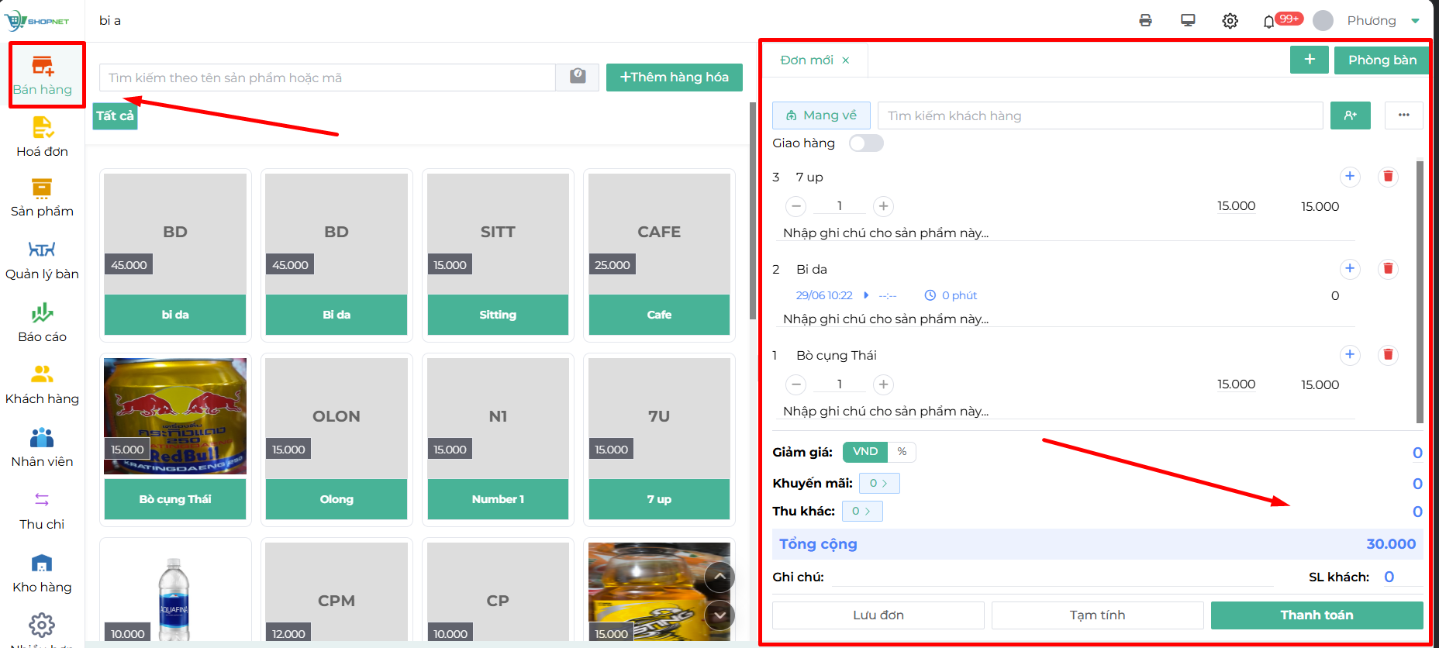Switch discount type to percent
This screenshot has height=648, width=1439.
pos(902,452)
